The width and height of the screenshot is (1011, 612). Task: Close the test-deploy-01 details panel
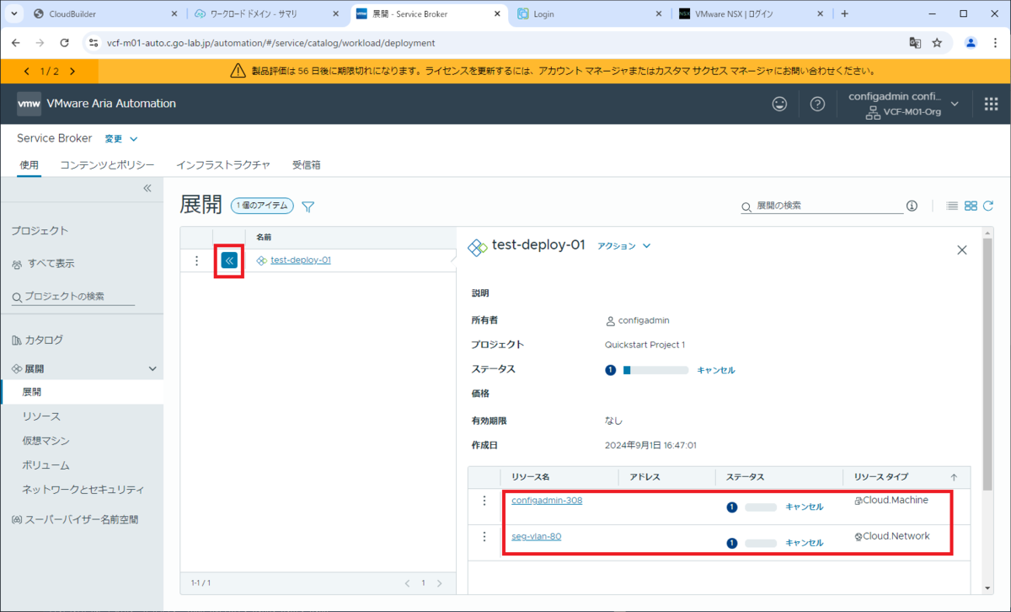click(963, 250)
